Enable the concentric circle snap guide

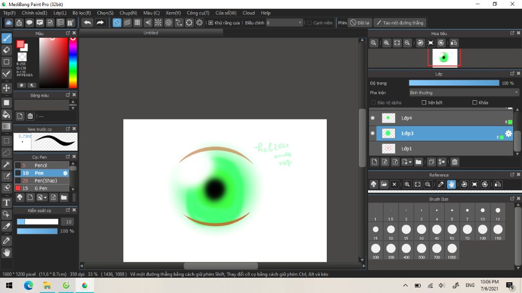click(x=168, y=22)
